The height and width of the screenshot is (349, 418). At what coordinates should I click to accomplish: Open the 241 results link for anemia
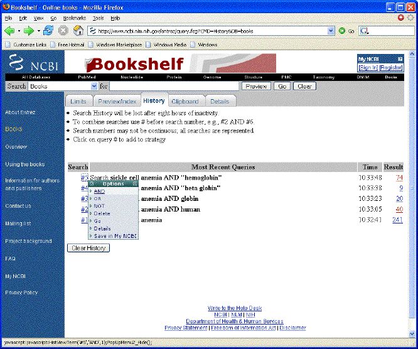397,220
